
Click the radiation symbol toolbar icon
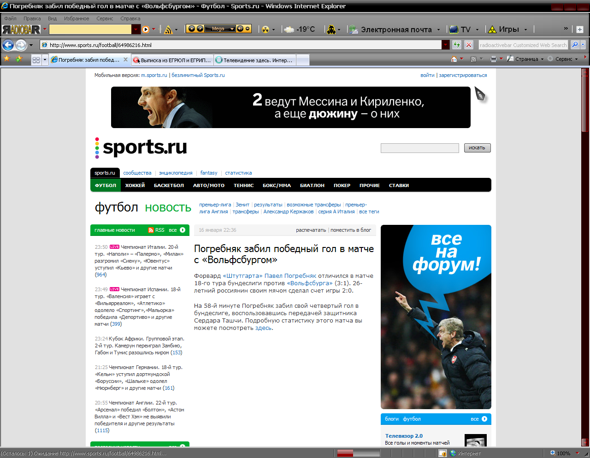click(265, 29)
